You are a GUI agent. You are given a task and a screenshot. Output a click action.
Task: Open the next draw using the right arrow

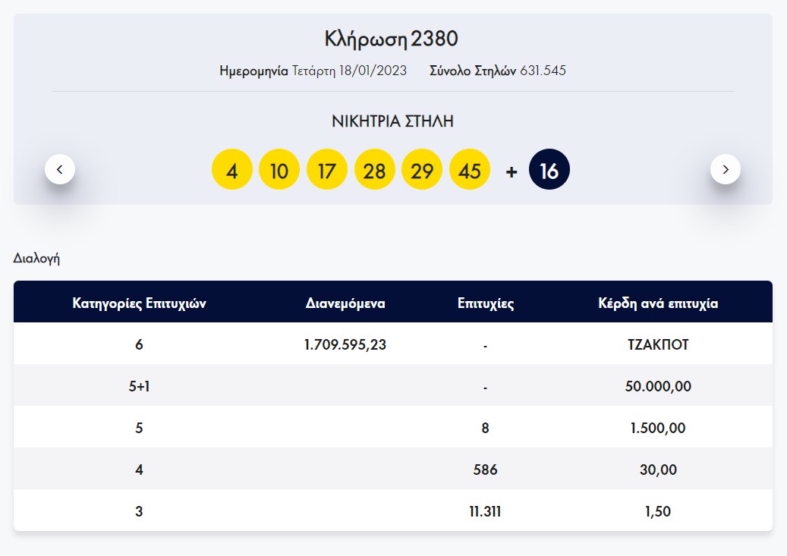[726, 169]
